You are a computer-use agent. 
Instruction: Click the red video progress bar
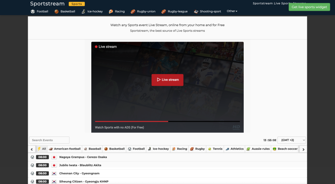(x=132, y=121)
